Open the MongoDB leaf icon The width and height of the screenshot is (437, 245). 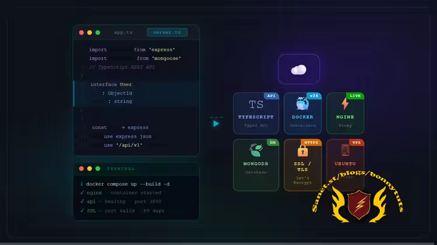point(256,150)
